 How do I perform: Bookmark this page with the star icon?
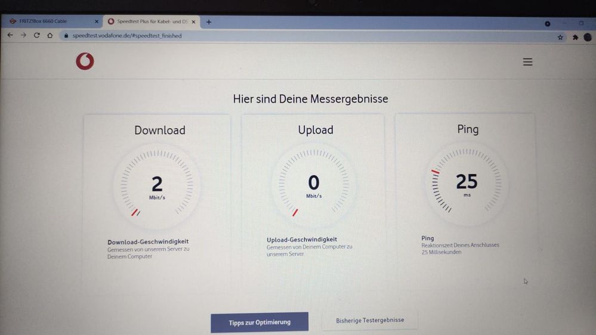click(560, 37)
